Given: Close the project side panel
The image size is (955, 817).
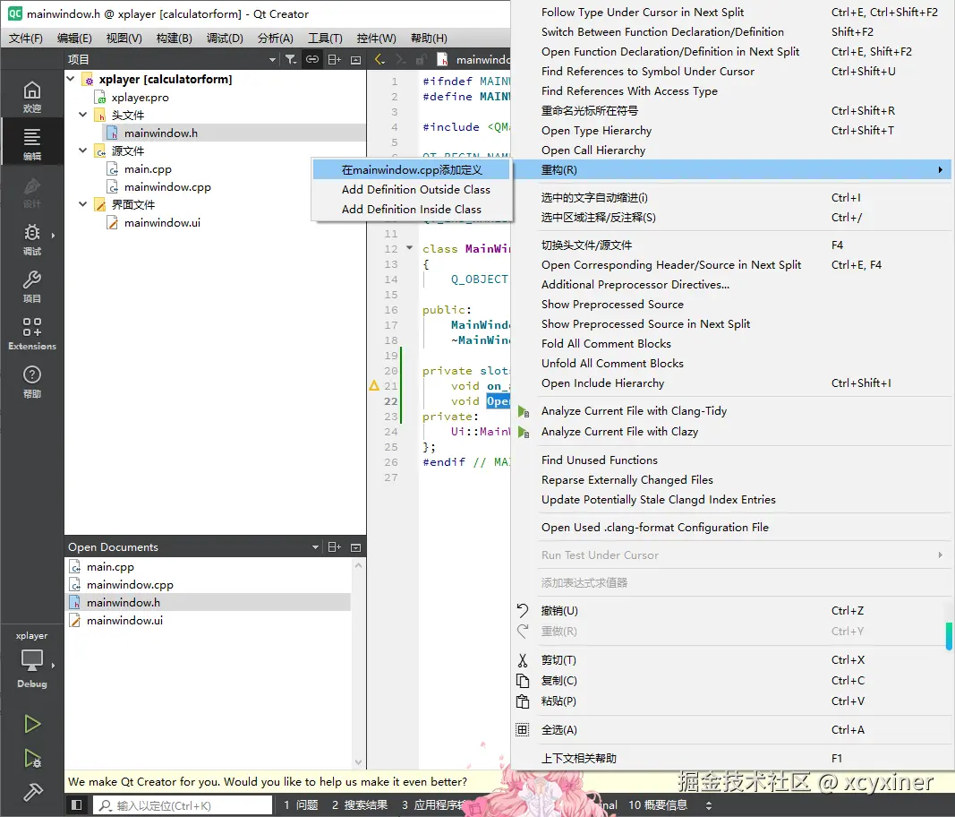Looking at the screenshot, I should pos(355,59).
